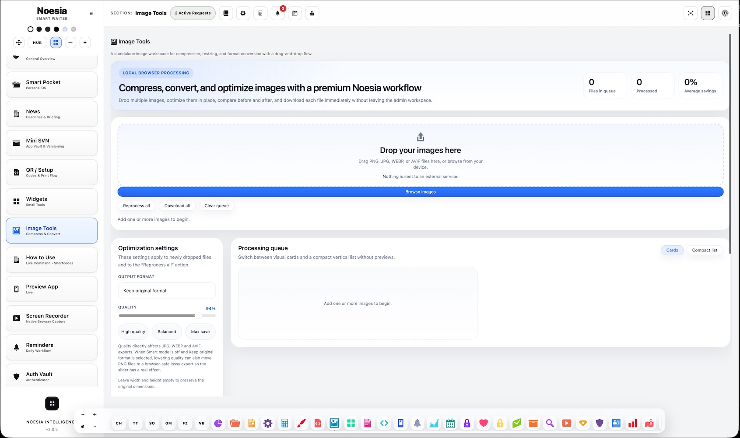This screenshot has height=438, width=740.
Task: Click the green code brackets icon in the dock
Action: [x=384, y=423]
